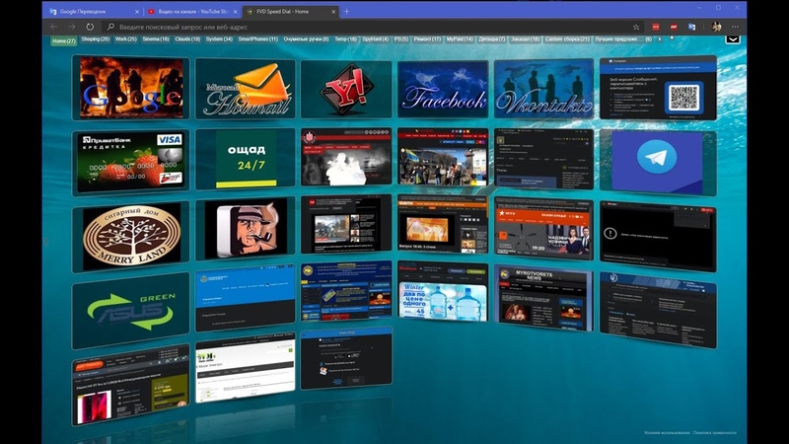Open the Условия использования link
The image size is (789, 444).
pyautogui.click(x=667, y=433)
